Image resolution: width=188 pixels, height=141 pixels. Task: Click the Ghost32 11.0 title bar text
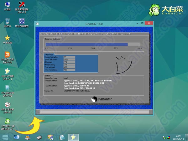click(94, 24)
